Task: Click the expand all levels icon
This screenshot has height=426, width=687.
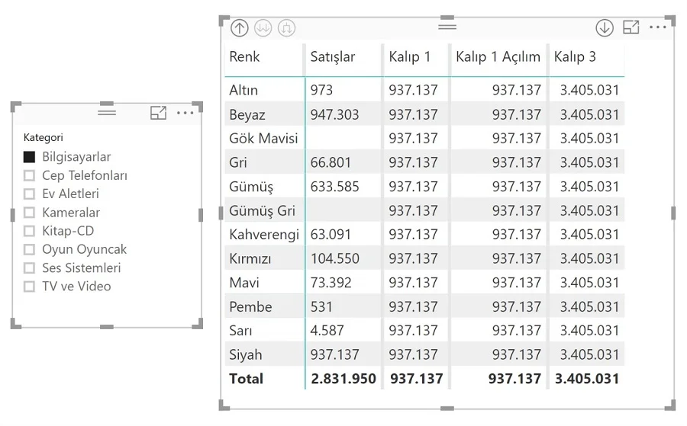Action: click(287, 28)
